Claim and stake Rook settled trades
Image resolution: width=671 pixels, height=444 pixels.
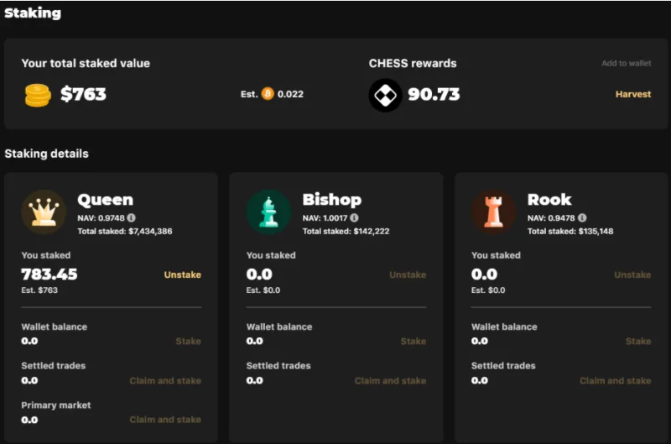click(616, 381)
